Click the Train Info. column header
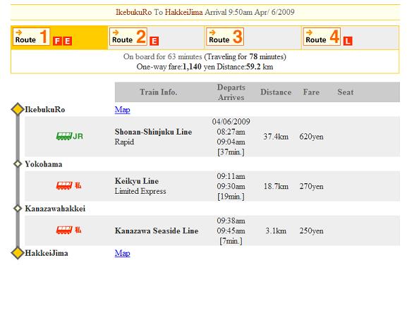This screenshot has width=419, height=315. pos(159,92)
